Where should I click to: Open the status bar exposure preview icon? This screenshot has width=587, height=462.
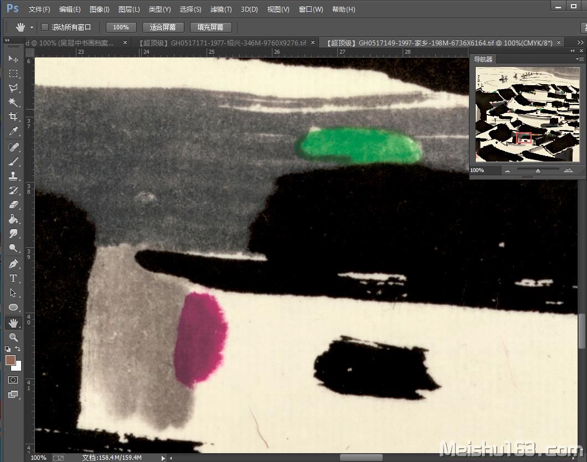click(x=58, y=458)
